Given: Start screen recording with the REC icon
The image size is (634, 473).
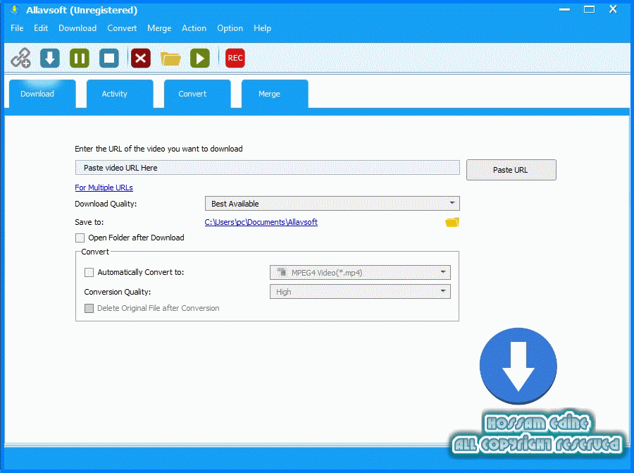Looking at the screenshot, I should (x=235, y=59).
